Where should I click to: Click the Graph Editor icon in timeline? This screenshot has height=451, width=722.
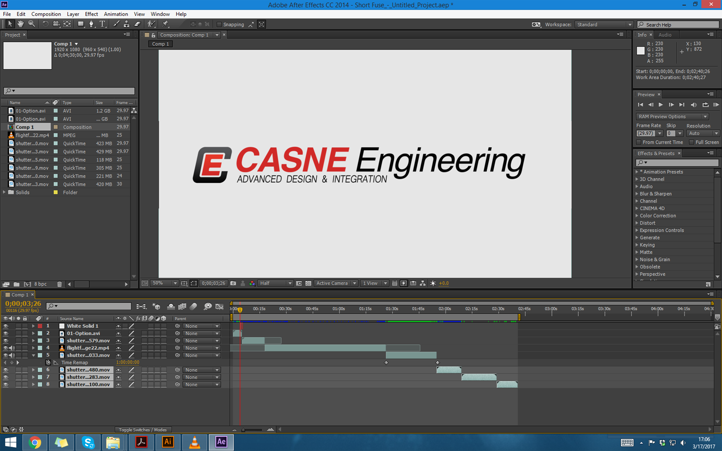point(219,306)
